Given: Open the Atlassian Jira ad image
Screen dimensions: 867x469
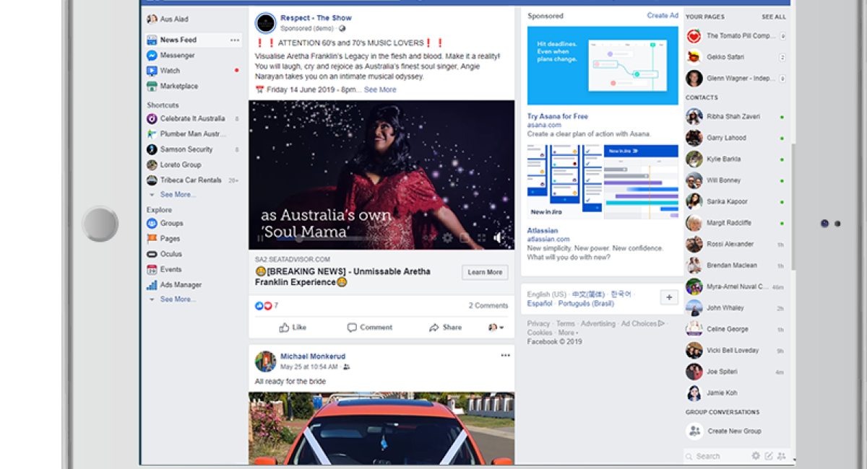Looking at the screenshot, I should (x=603, y=181).
